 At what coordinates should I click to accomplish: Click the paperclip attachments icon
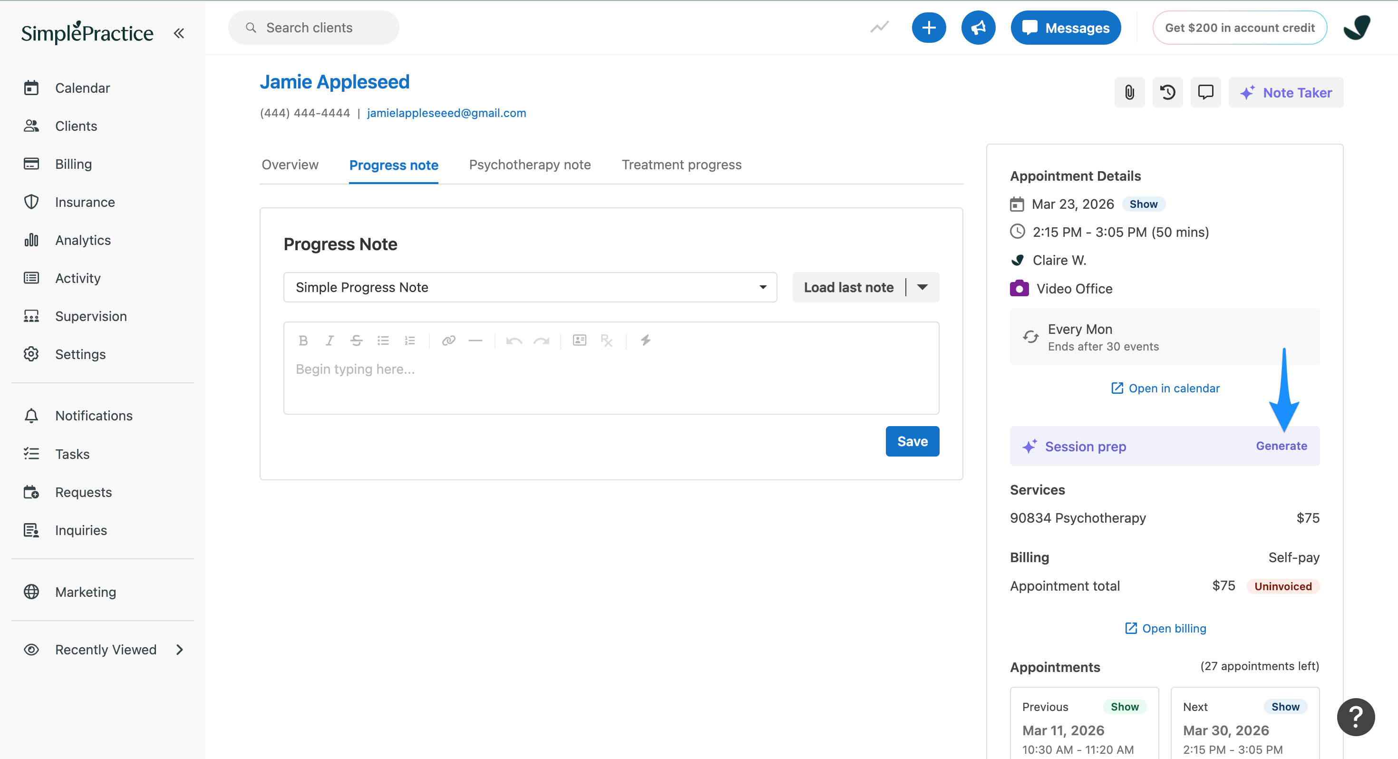coord(1129,92)
